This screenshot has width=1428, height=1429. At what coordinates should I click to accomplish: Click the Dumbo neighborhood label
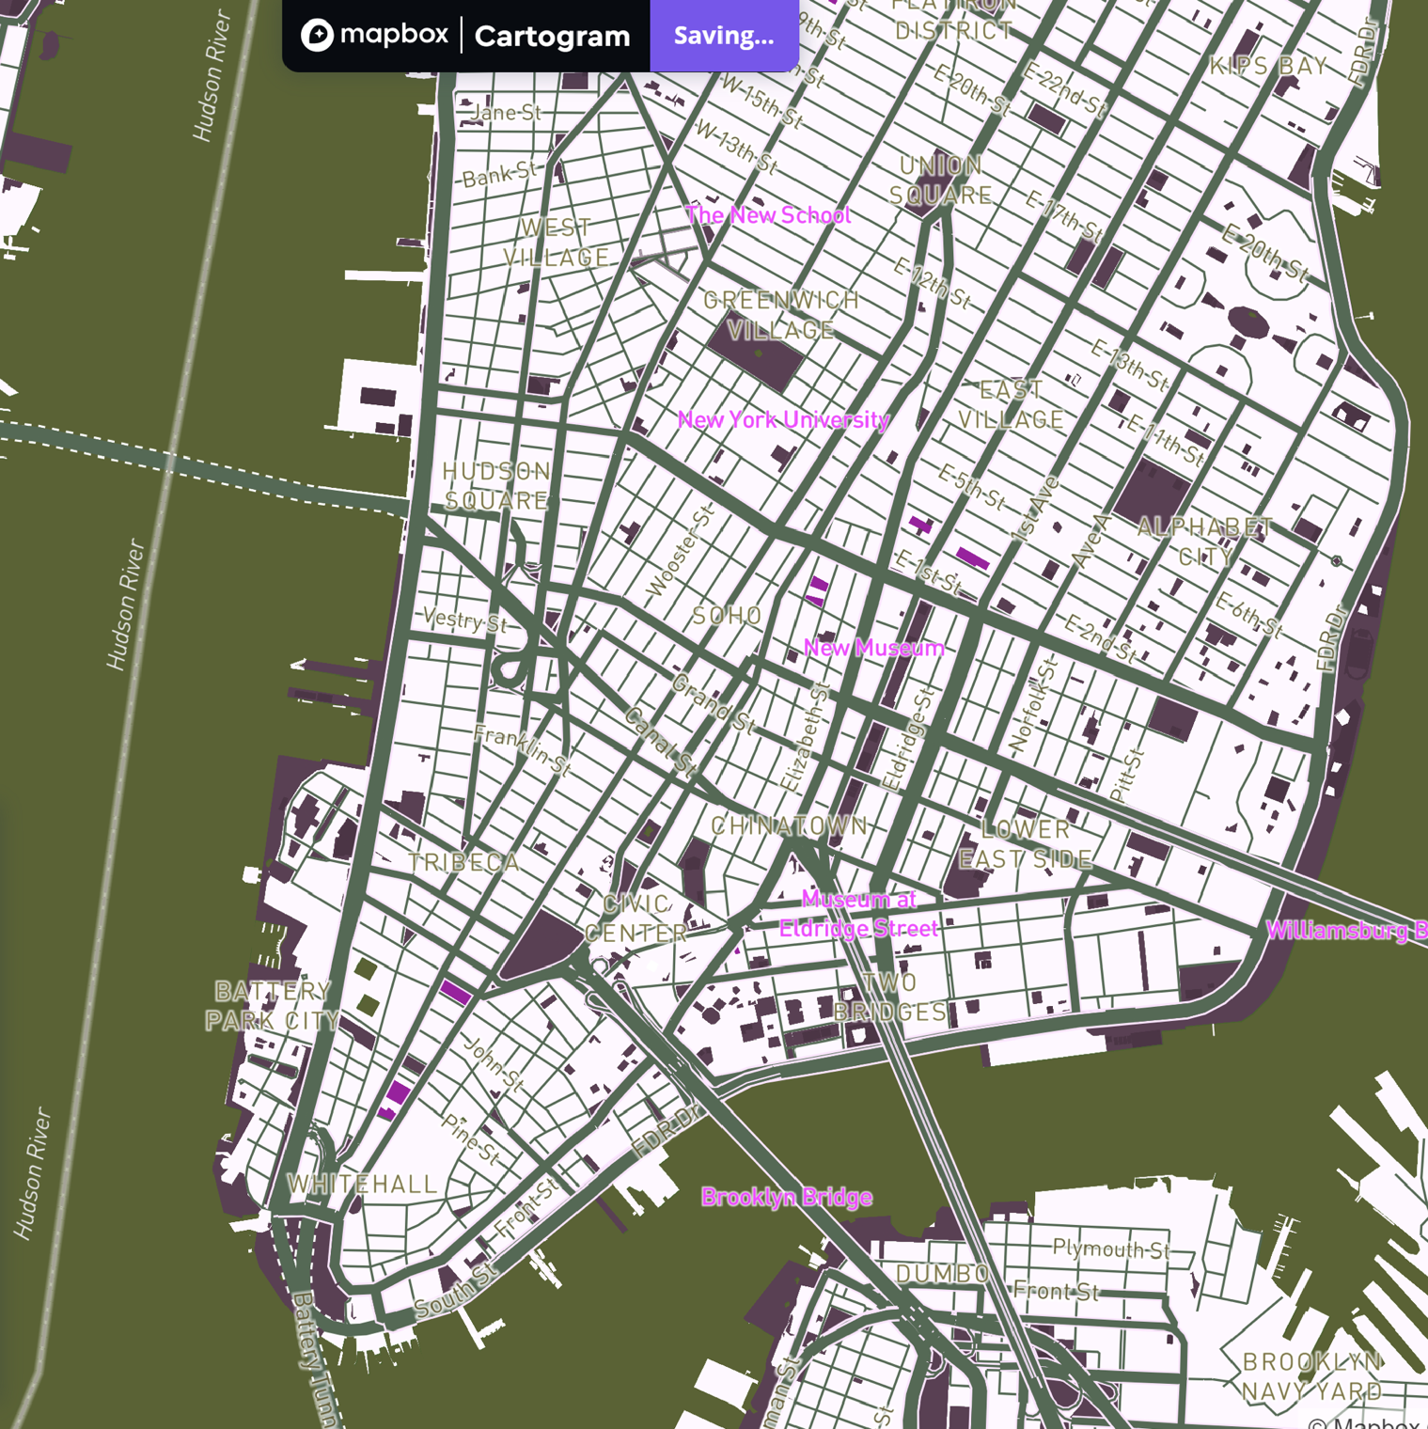943,1274
